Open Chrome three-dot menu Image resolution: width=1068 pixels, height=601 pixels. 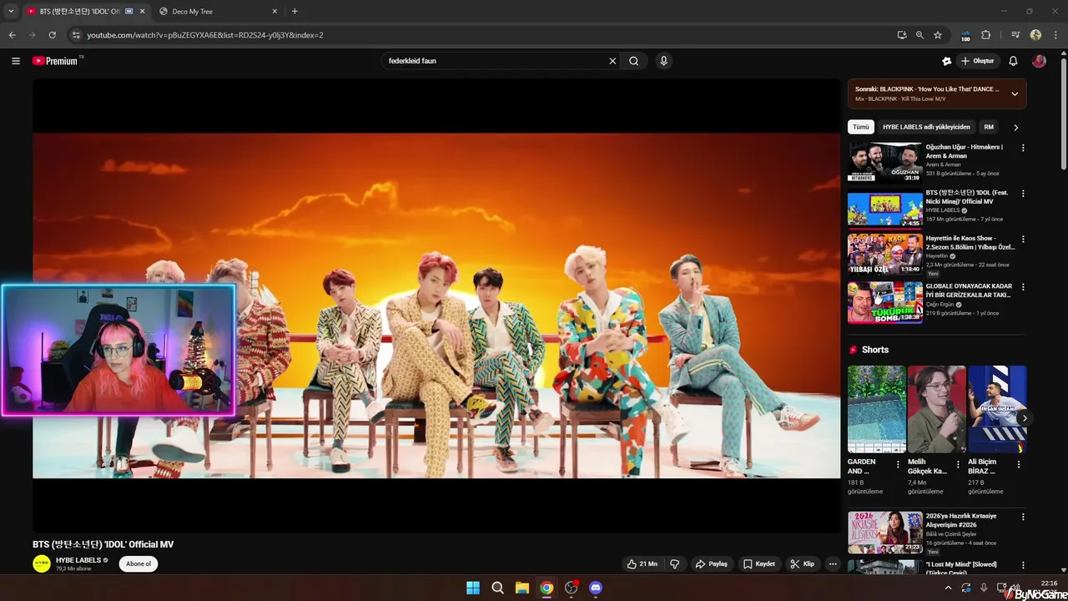click(1055, 35)
